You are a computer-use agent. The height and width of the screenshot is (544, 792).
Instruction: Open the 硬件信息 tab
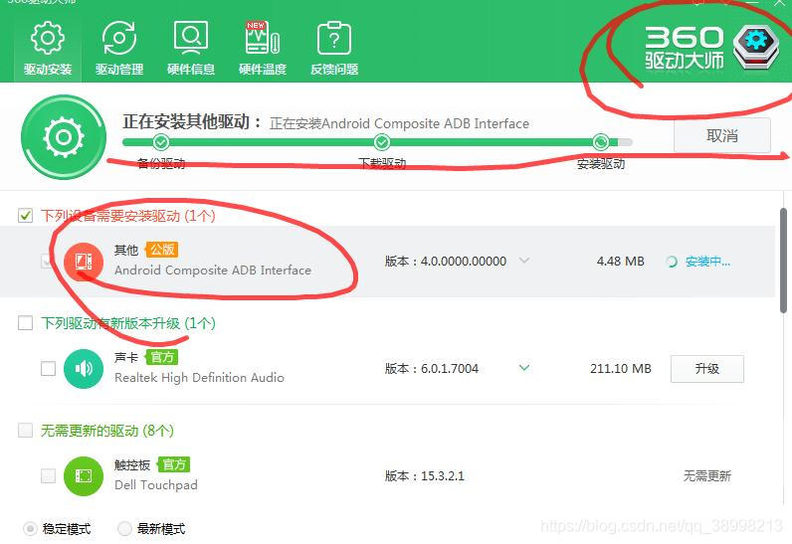pyautogui.click(x=191, y=49)
